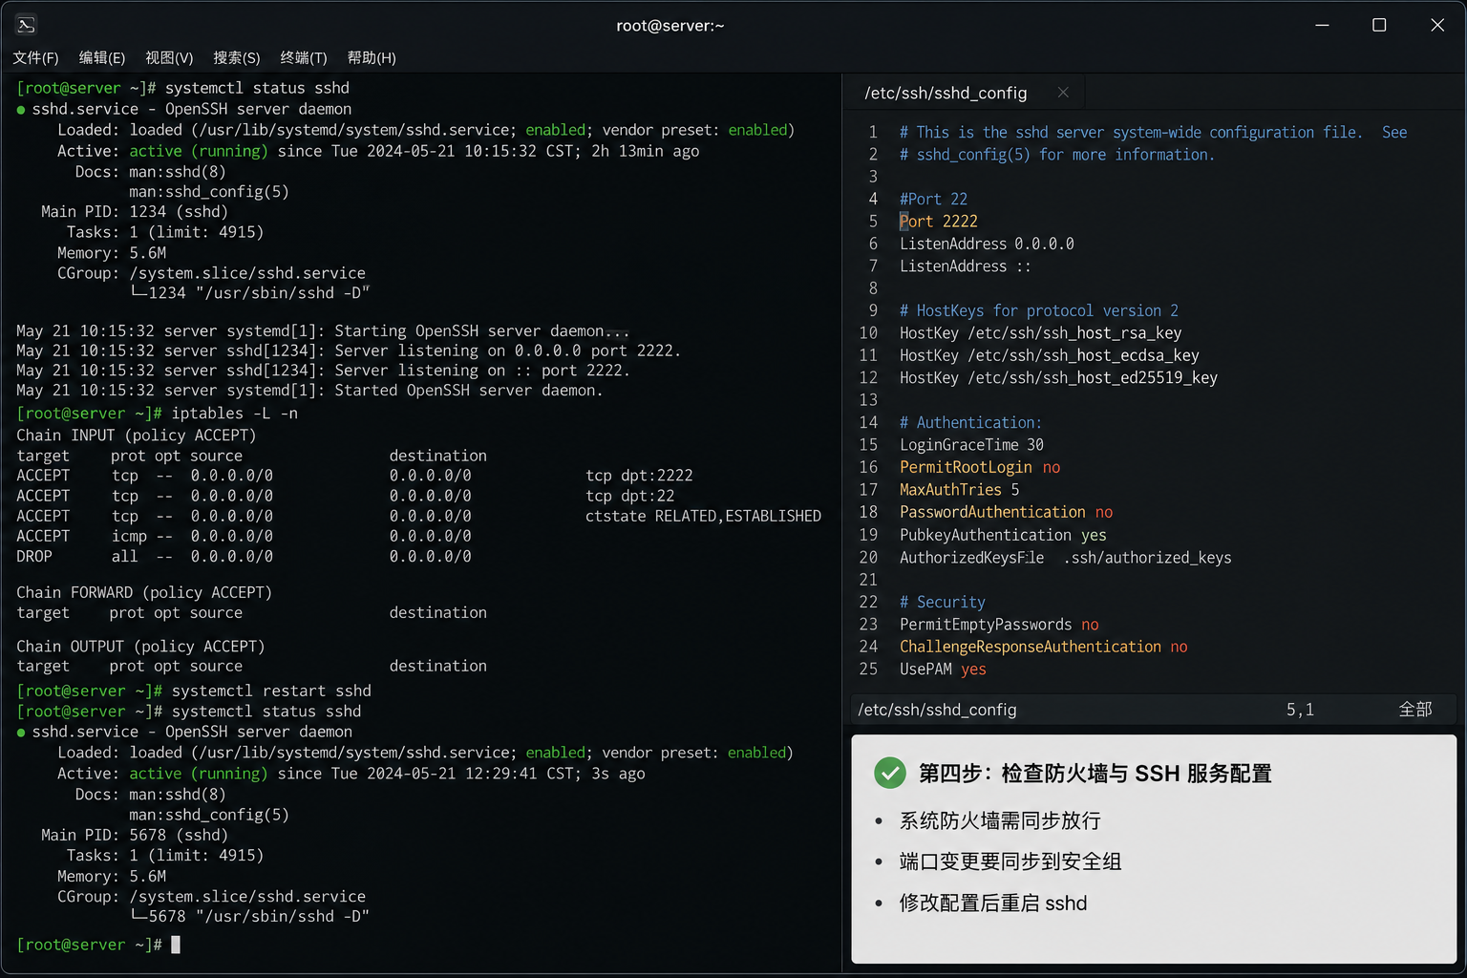Click log line 'Started OpenSSH server daemon.'
This screenshot has height=978, width=1467.
click(309, 391)
